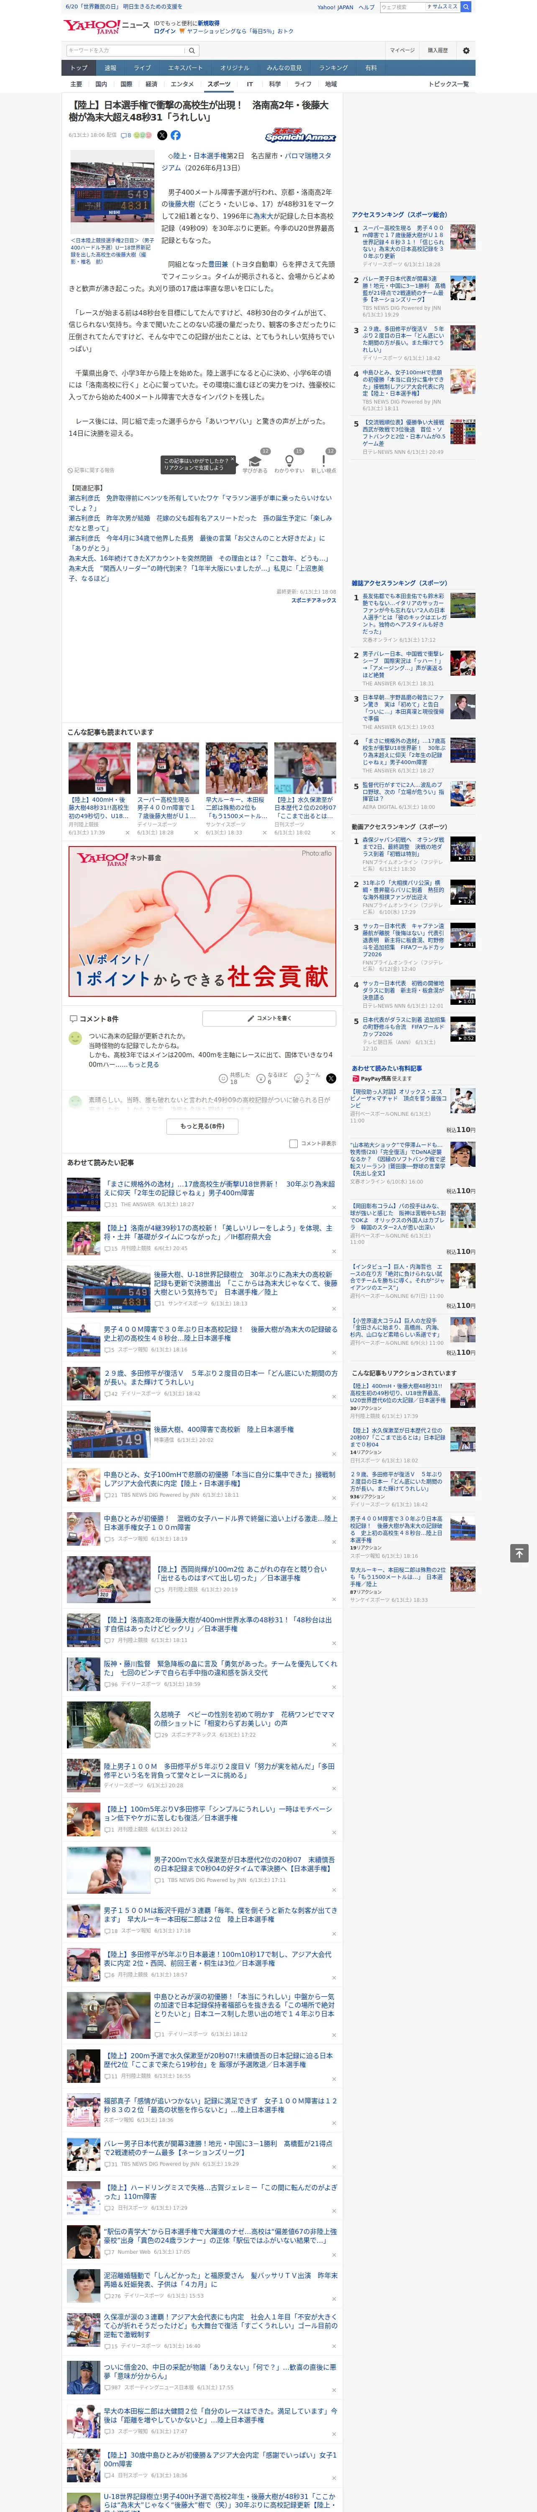Open the ライブ tab in the dark navigation bar
Viewport: 537px width, 2512px height.
click(x=142, y=68)
